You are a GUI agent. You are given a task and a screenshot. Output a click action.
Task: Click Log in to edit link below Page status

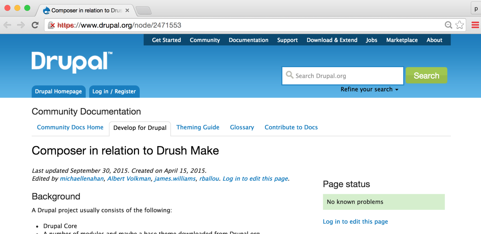point(355,221)
